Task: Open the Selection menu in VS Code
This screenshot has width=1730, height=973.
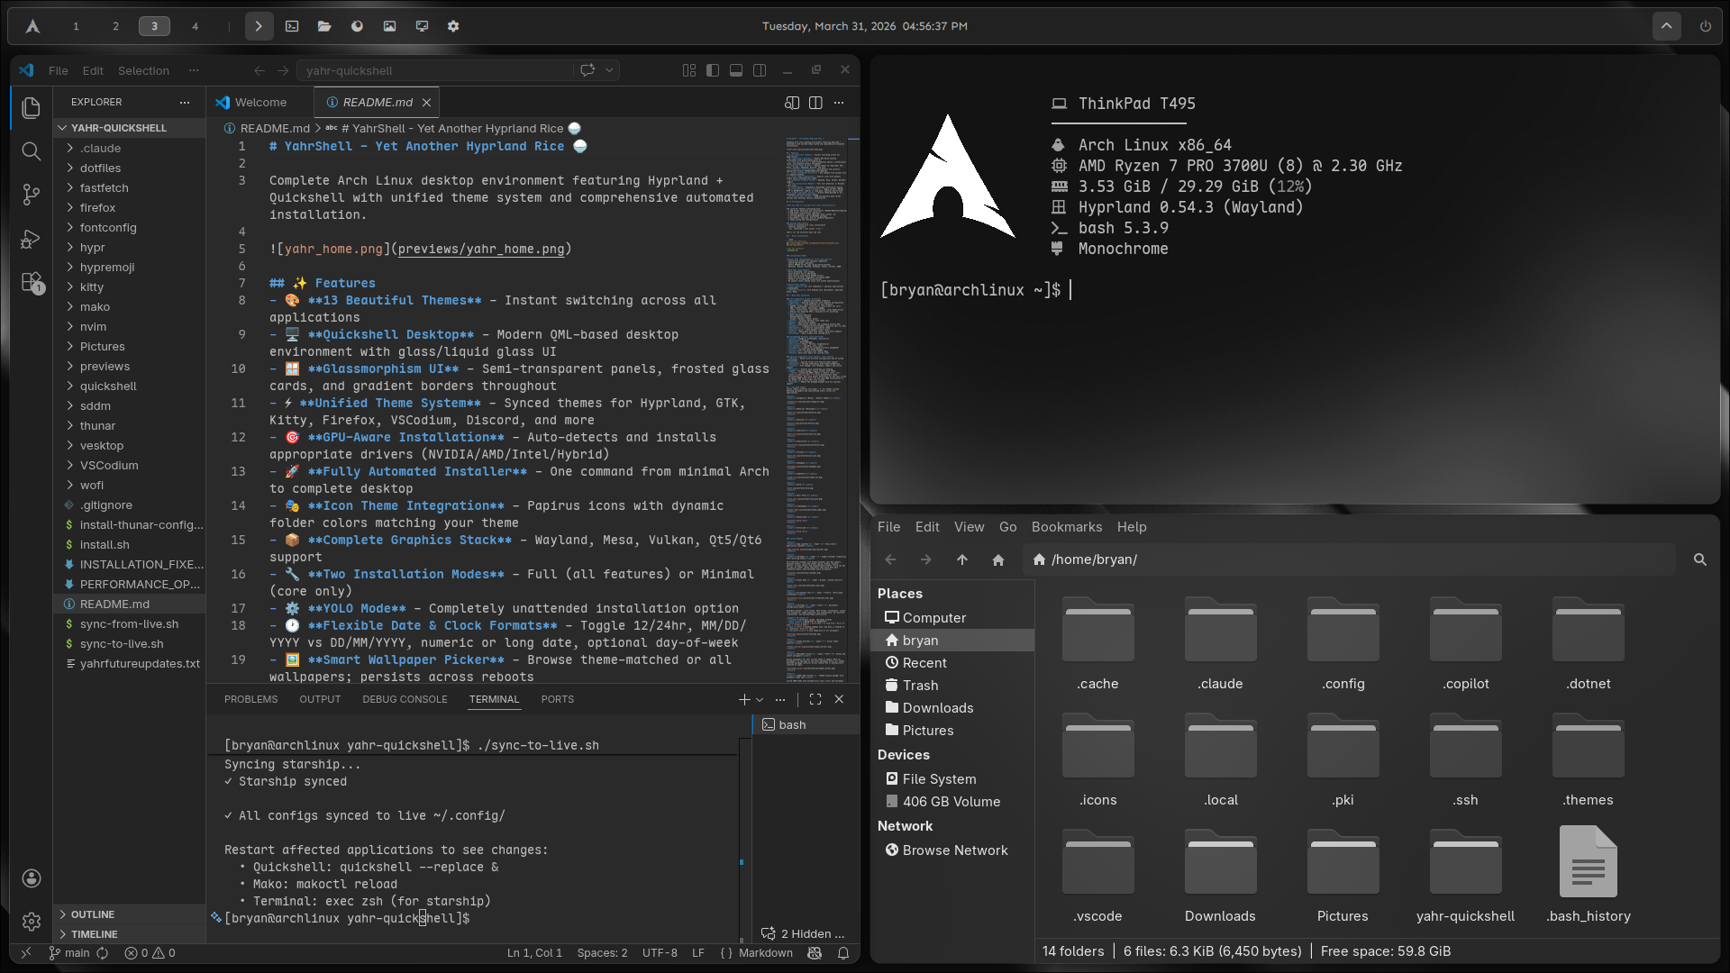Action: [x=143, y=70]
